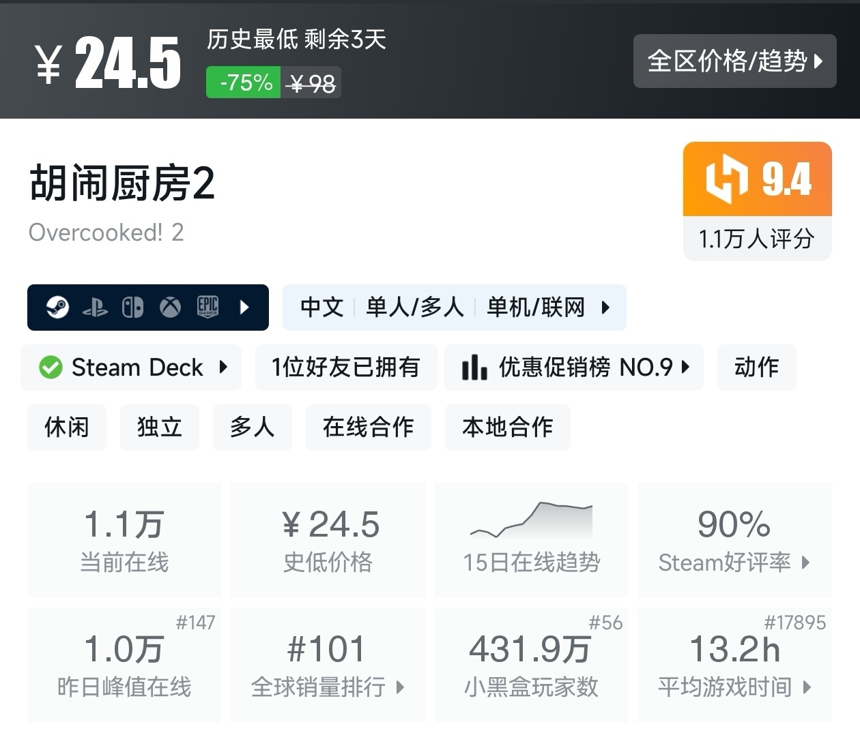Select the 休闲 tag
860x735 pixels.
[x=67, y=427]
